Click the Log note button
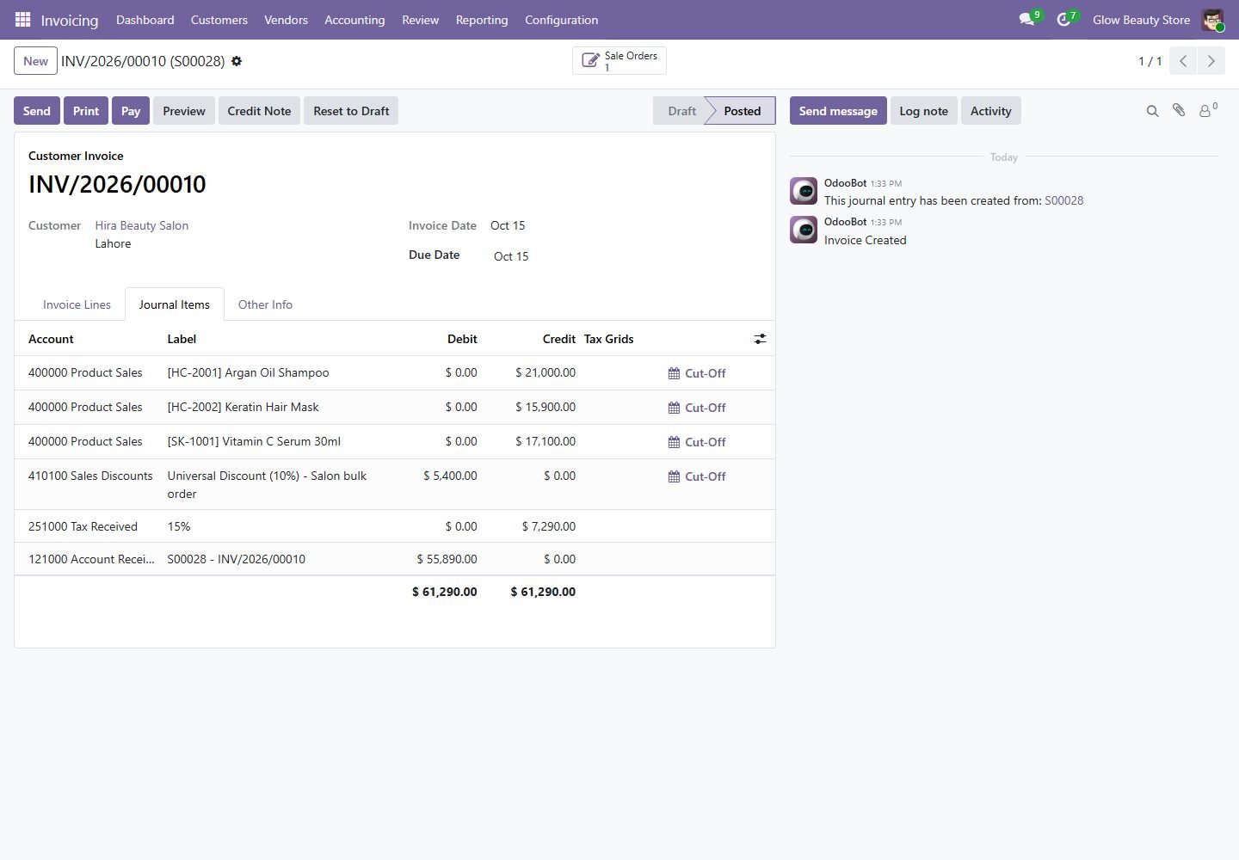Screen dimensions: 1239x860 pos(924,111)
